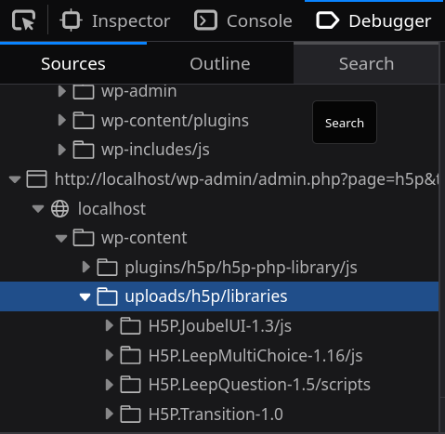
Task: Activate the element picker icon
Action: [x=23, y=20]
